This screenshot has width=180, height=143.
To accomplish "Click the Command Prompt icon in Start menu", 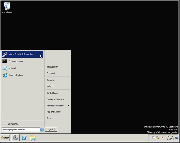I will (5, 61).
